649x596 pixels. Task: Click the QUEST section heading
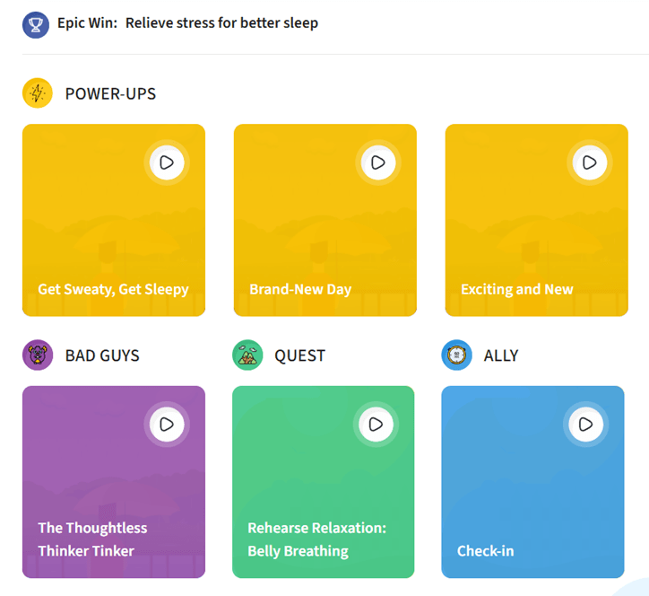point(299,355)
